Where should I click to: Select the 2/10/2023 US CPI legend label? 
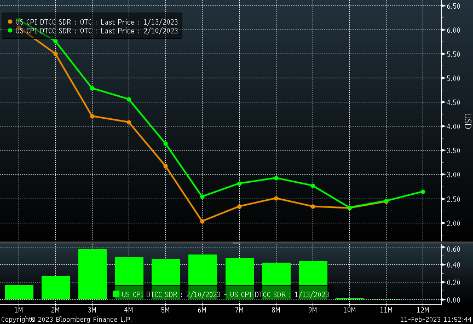click(x=97, y=31)
